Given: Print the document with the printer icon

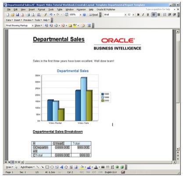Looking at the screenshot, I should [x=28, y=15].
